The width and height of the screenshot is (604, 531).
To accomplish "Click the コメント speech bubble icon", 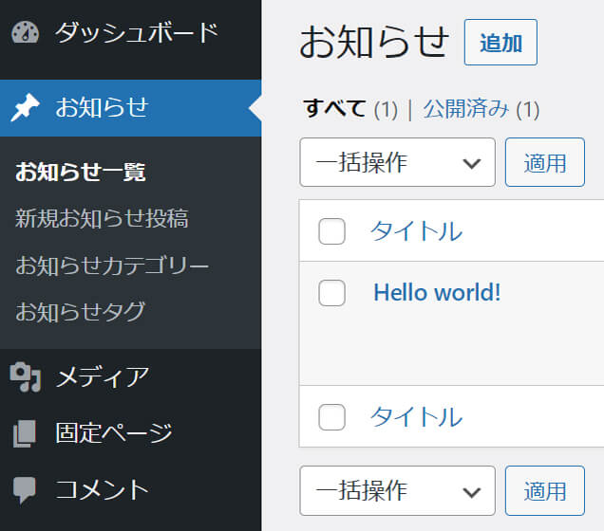I will click(25, 490).
